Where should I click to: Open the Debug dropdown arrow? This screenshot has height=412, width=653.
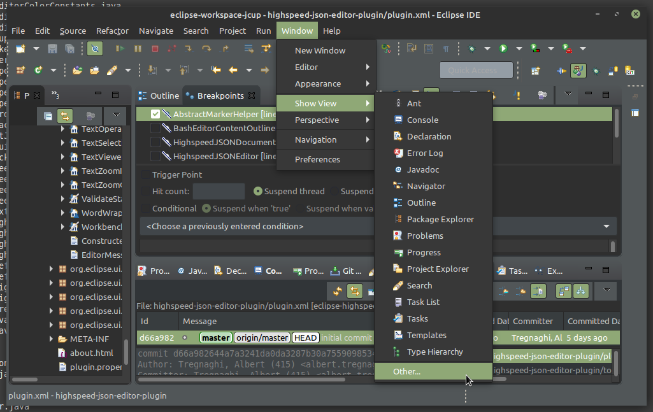pyautogui.click(x=487, y=48)
